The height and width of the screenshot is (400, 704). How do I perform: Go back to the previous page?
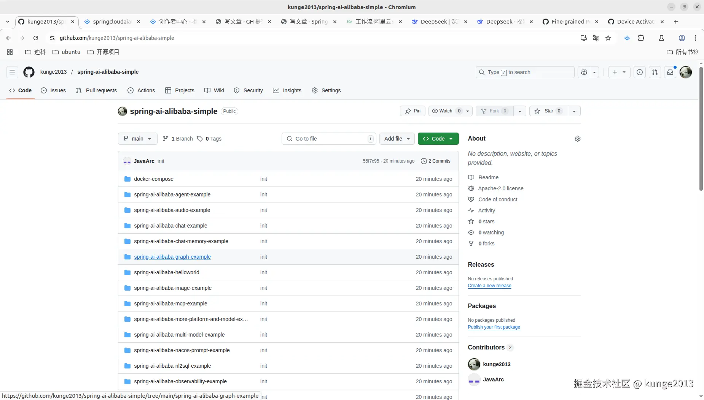point(8,38)
